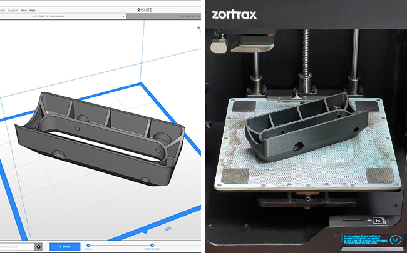Jump to the MODEL step marker

click(x=88, y=246)
